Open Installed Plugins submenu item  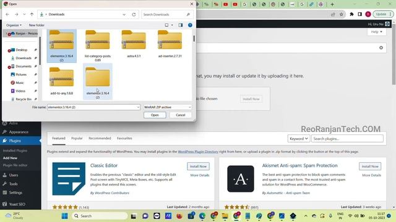tap(15, 150)
